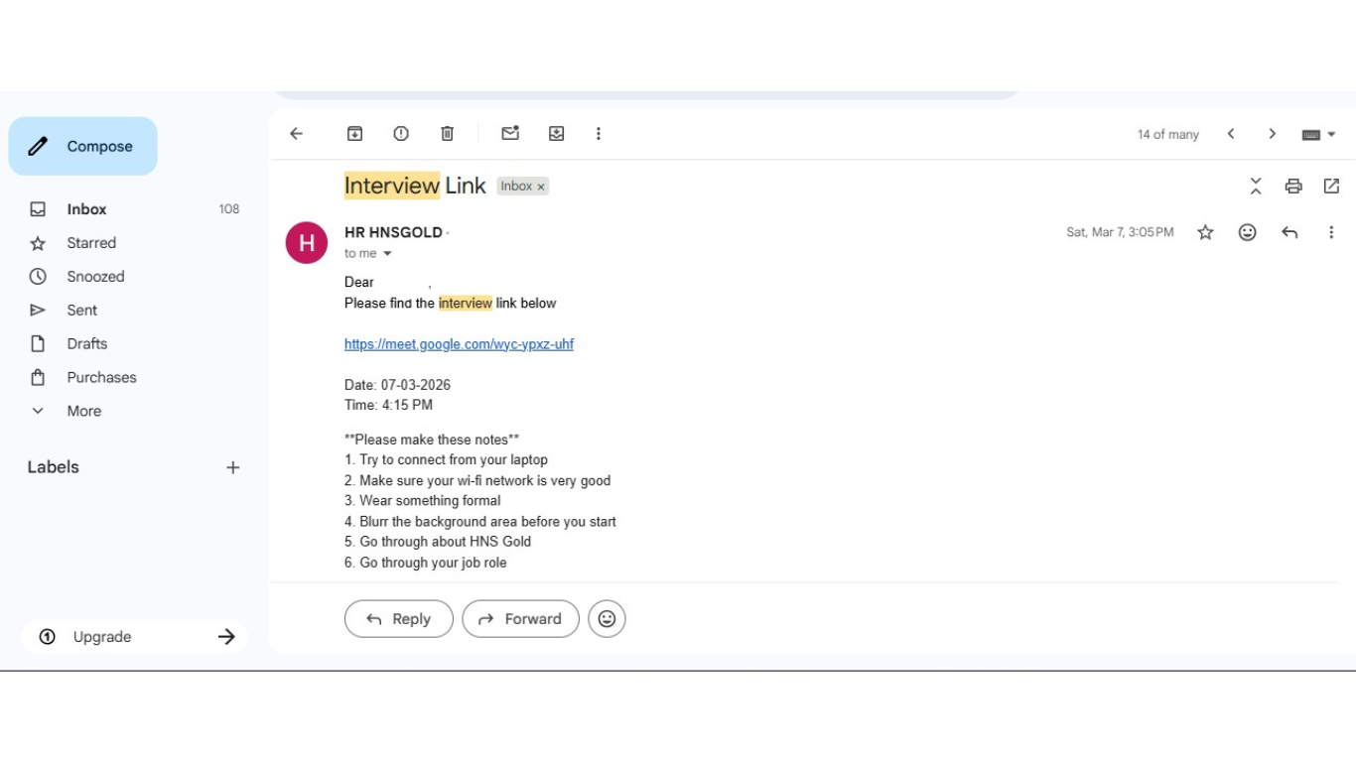Click the '14 of many' counter
The height and width of the screenshot is (762, 1356).
(1168, 135)
